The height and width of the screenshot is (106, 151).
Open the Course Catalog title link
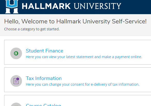[x=43, y=105]
